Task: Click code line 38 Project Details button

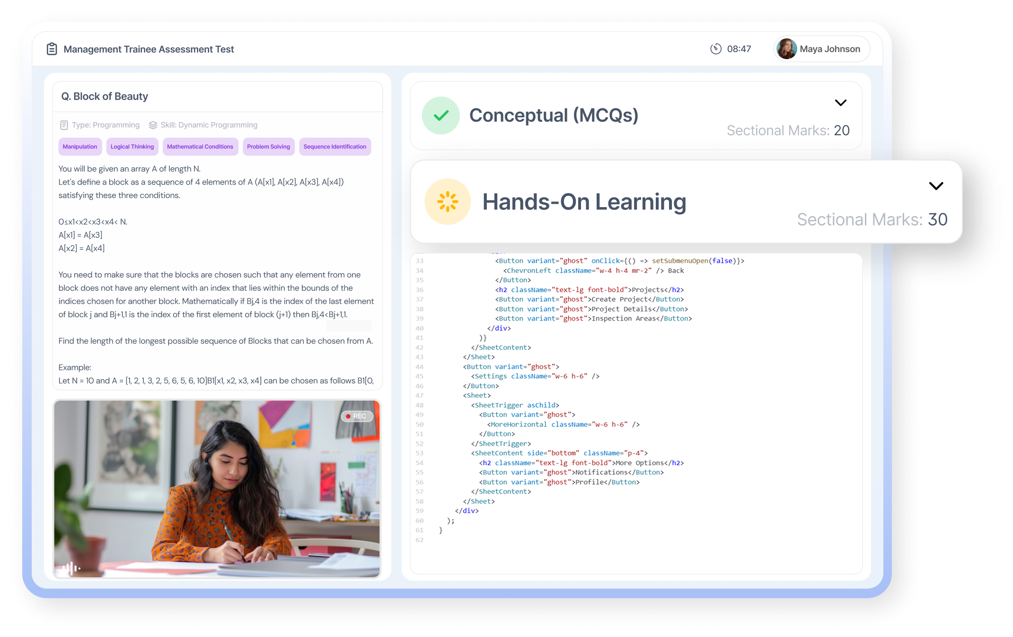Action: (x=591, y=309)
